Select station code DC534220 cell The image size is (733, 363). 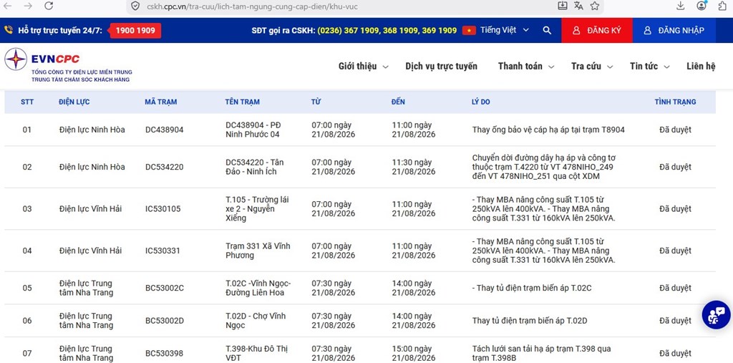point(164,167)
